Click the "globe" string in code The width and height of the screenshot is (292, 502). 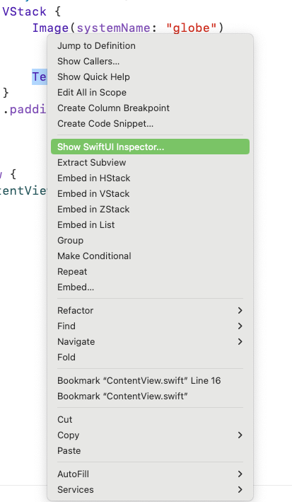click(192, 28)
